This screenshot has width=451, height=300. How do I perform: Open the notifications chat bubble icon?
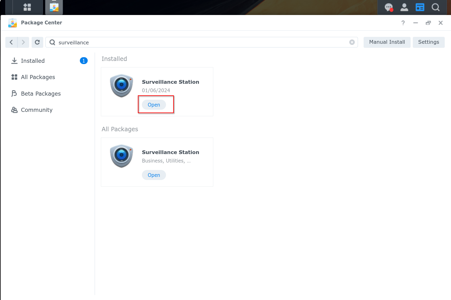[x=389, y=7]
